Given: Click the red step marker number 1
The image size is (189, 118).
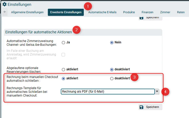Looking at the screenshot, I should click(x=88, y=6).
